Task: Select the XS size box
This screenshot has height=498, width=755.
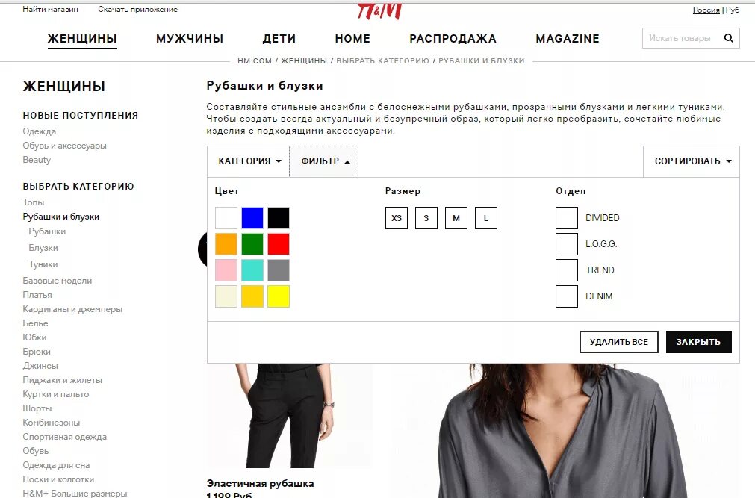Action: click(x=397, y=218)
